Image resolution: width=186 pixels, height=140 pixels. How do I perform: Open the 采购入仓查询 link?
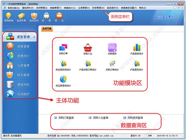click(99, 118)
